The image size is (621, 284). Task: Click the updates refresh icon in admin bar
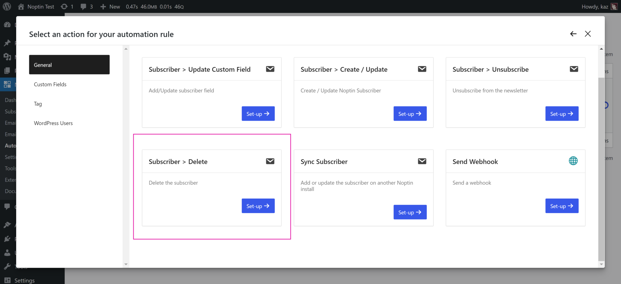[x=64, y=6]
